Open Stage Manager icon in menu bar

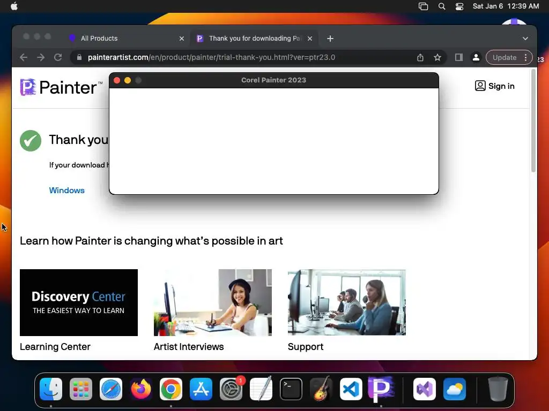423,6
